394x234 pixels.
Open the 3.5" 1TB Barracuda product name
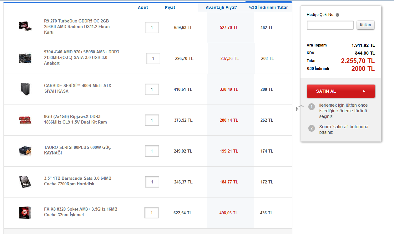(x=78, y=181)
